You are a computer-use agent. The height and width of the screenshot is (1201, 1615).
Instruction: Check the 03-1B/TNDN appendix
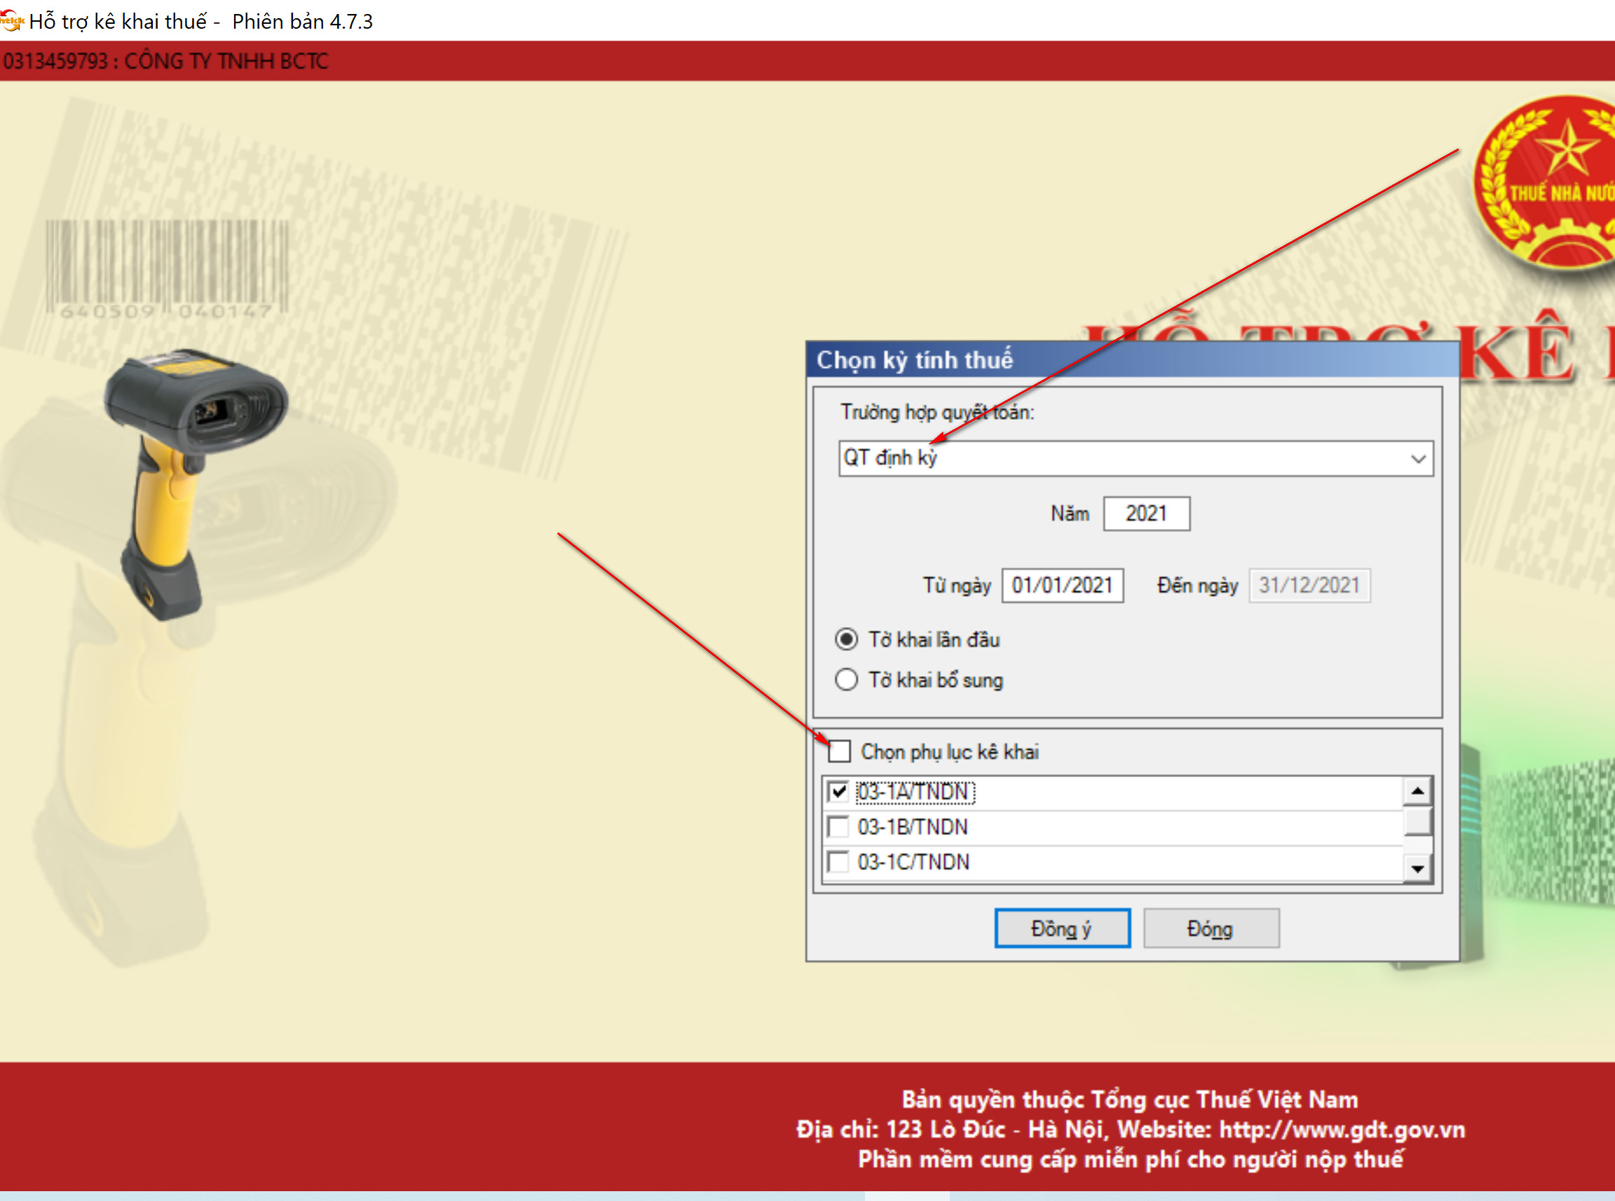pos(838,827)
